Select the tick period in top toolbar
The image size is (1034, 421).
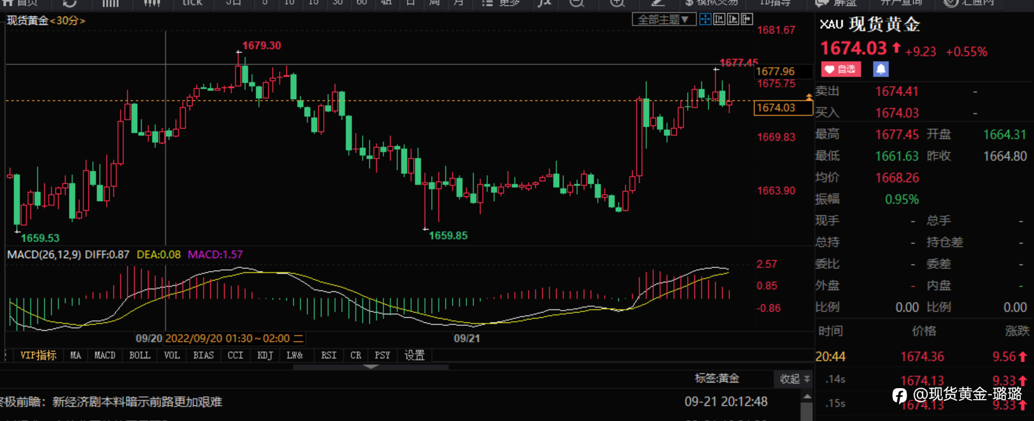(x=193, y=3)
